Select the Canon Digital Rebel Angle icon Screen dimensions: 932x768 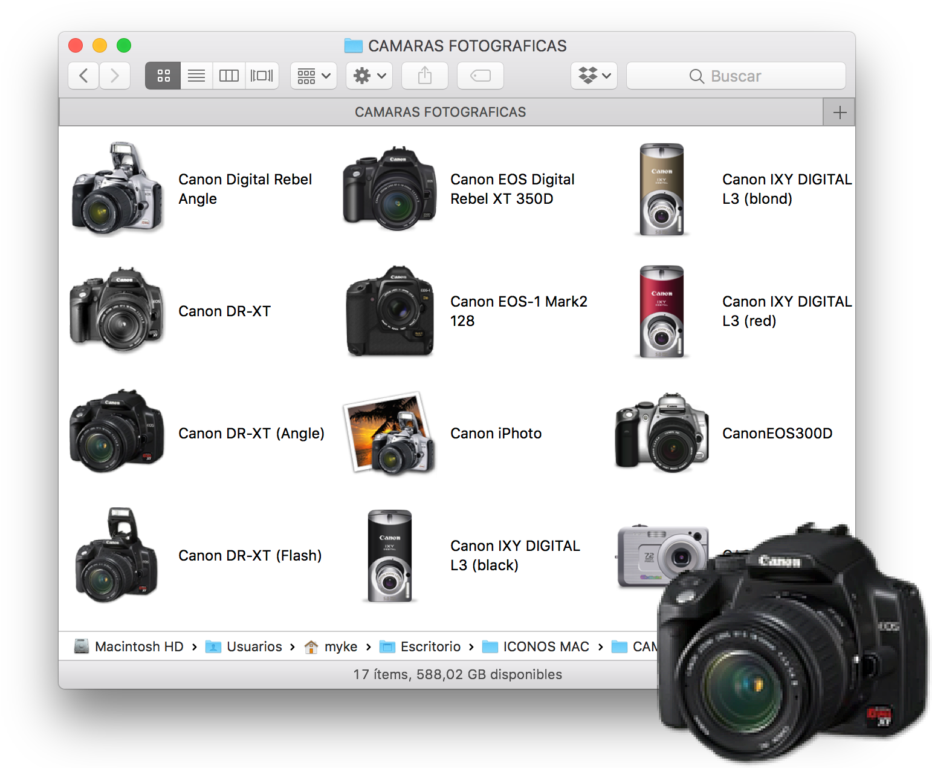117,189
